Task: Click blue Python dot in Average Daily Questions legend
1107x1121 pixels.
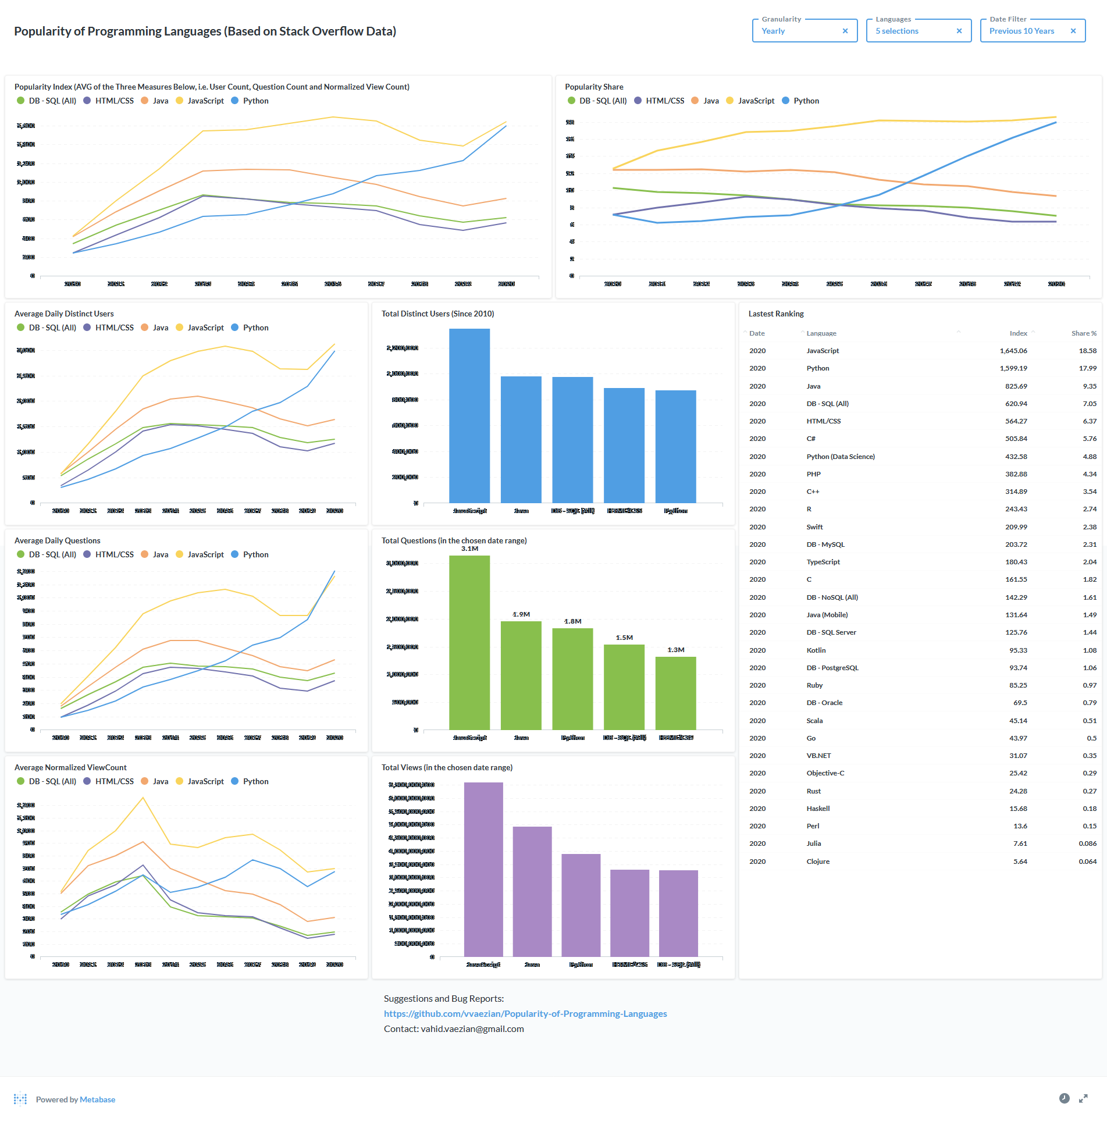Action: point(235,554)
